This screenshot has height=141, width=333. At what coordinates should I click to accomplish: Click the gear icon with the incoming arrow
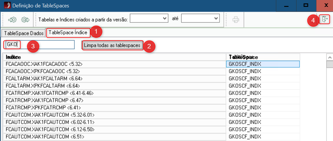point(12,20)
